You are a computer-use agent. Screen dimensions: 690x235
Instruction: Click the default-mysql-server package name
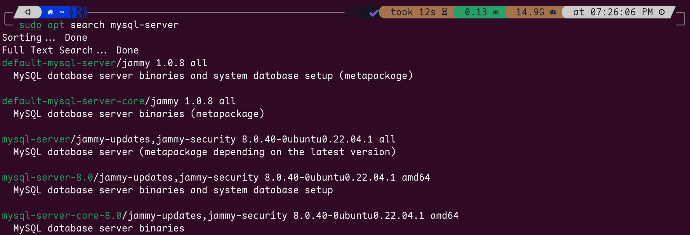[x=59, y=63]
